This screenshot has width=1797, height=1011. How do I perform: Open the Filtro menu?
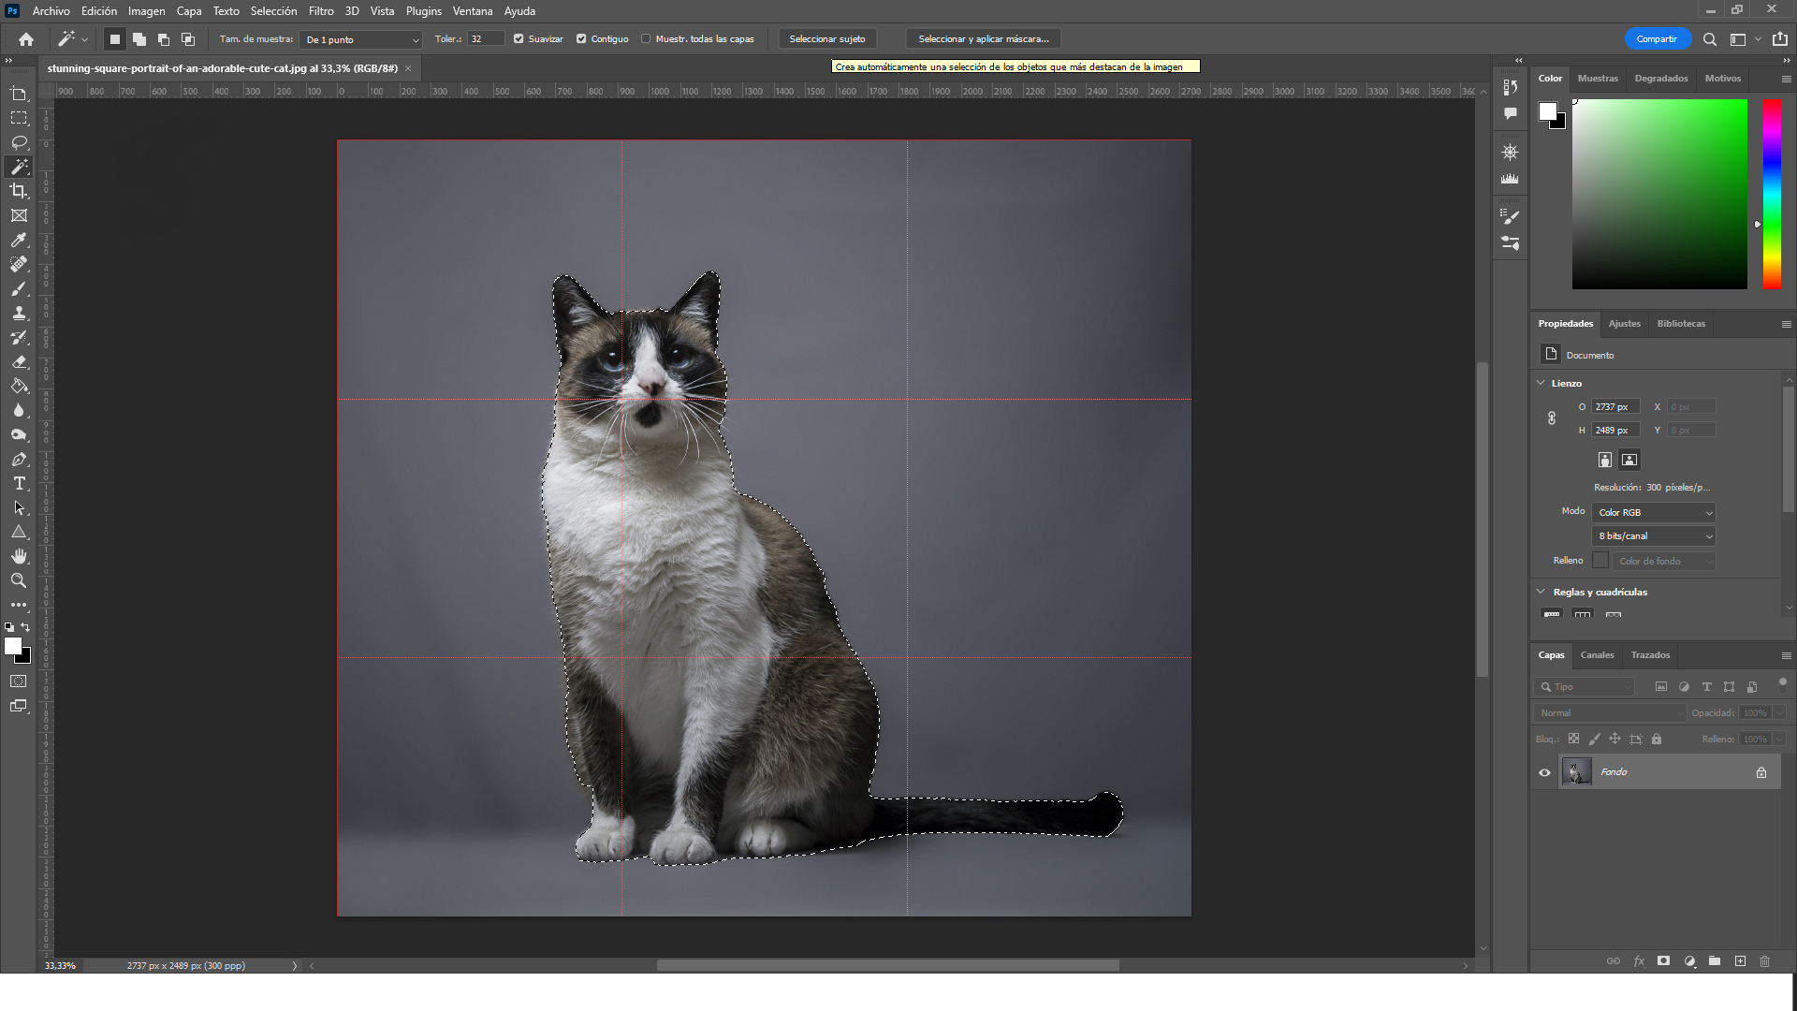[321, 11]
